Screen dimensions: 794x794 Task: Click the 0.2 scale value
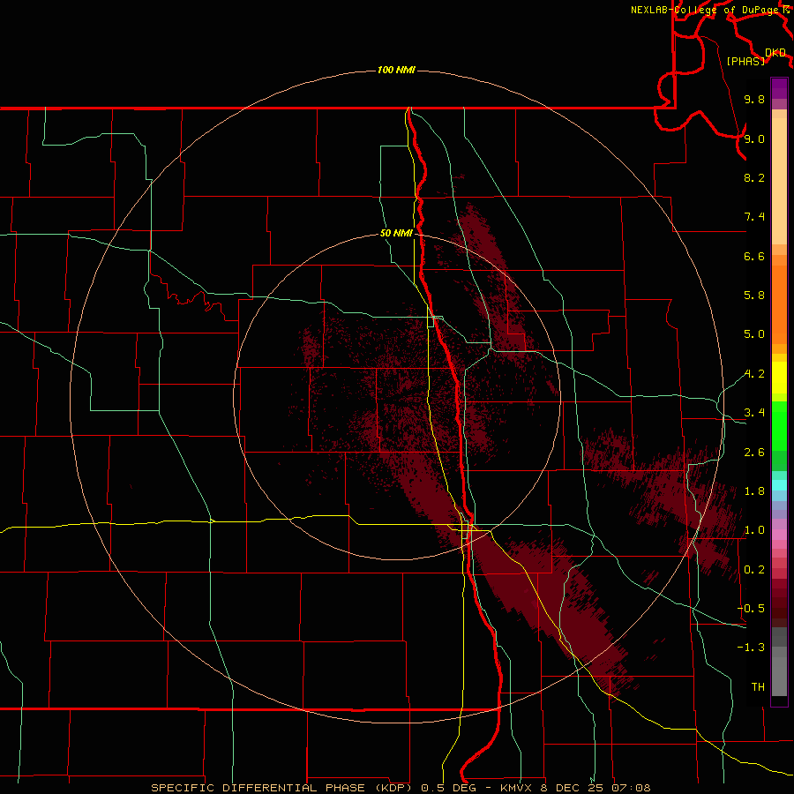(x=754, y=570)
